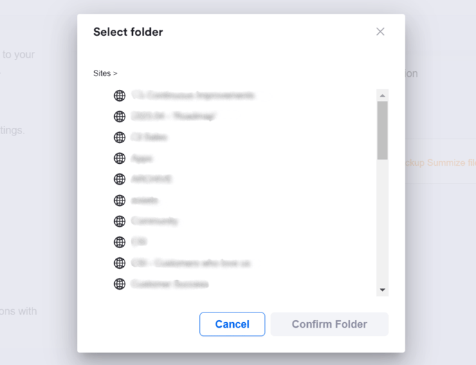Close the Select folder dialog with X
Screen dimensions: 476x365
pos(380,32)
